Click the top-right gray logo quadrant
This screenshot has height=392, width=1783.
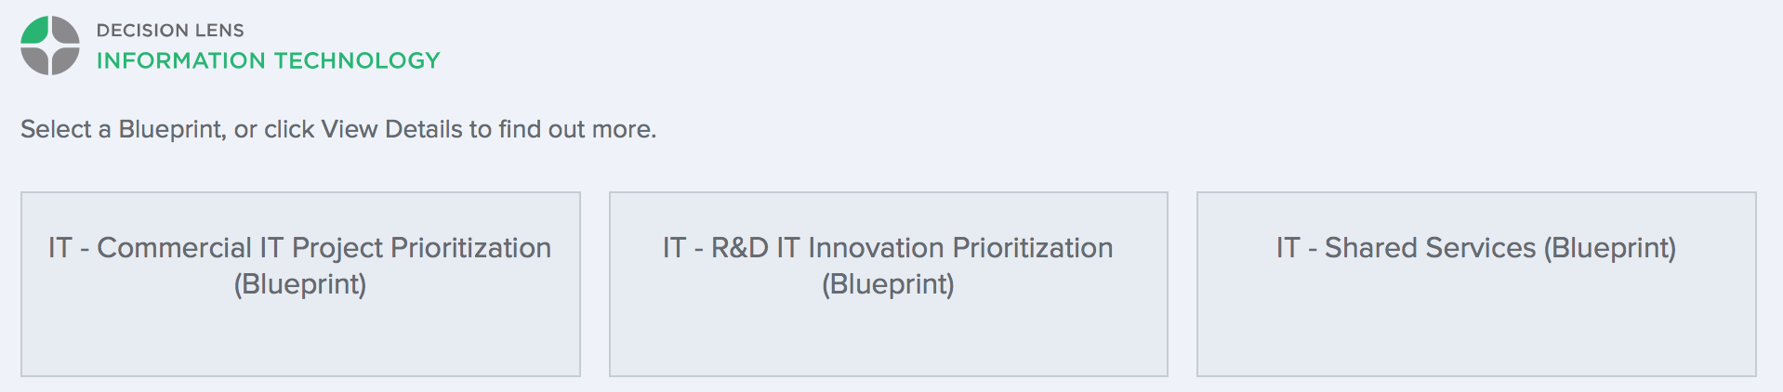coord(64,32)
